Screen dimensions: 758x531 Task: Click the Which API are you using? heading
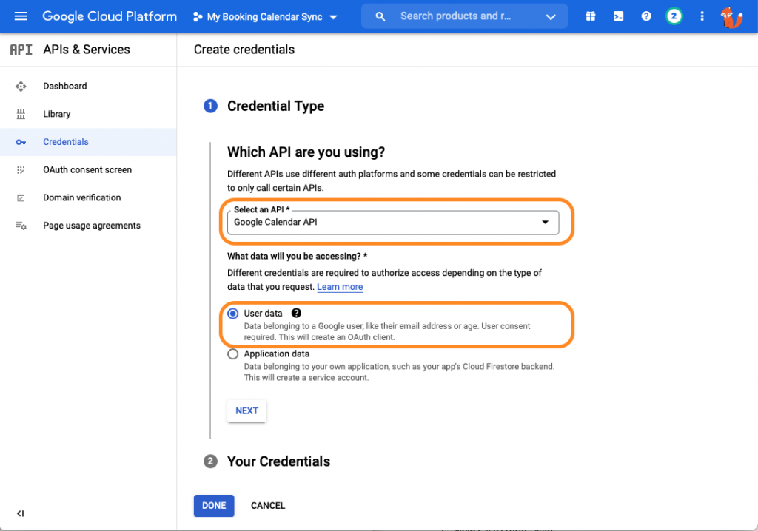click(x=306, y=152)
